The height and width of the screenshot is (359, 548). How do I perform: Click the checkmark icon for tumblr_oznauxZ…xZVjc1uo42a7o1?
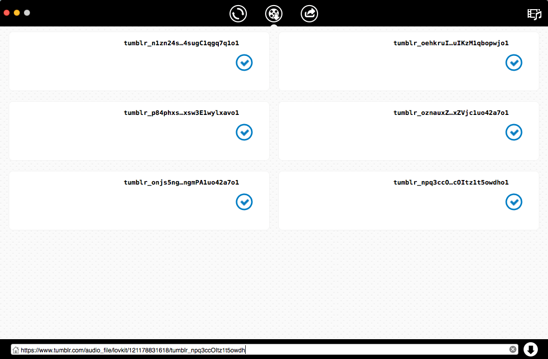514,132
